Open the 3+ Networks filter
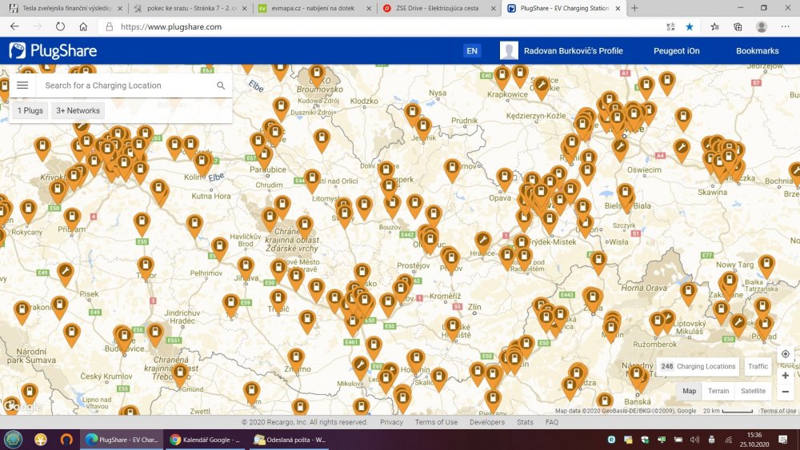Viewport: 800px width, 450px height. pyautogui.click(x=78, y=110)
